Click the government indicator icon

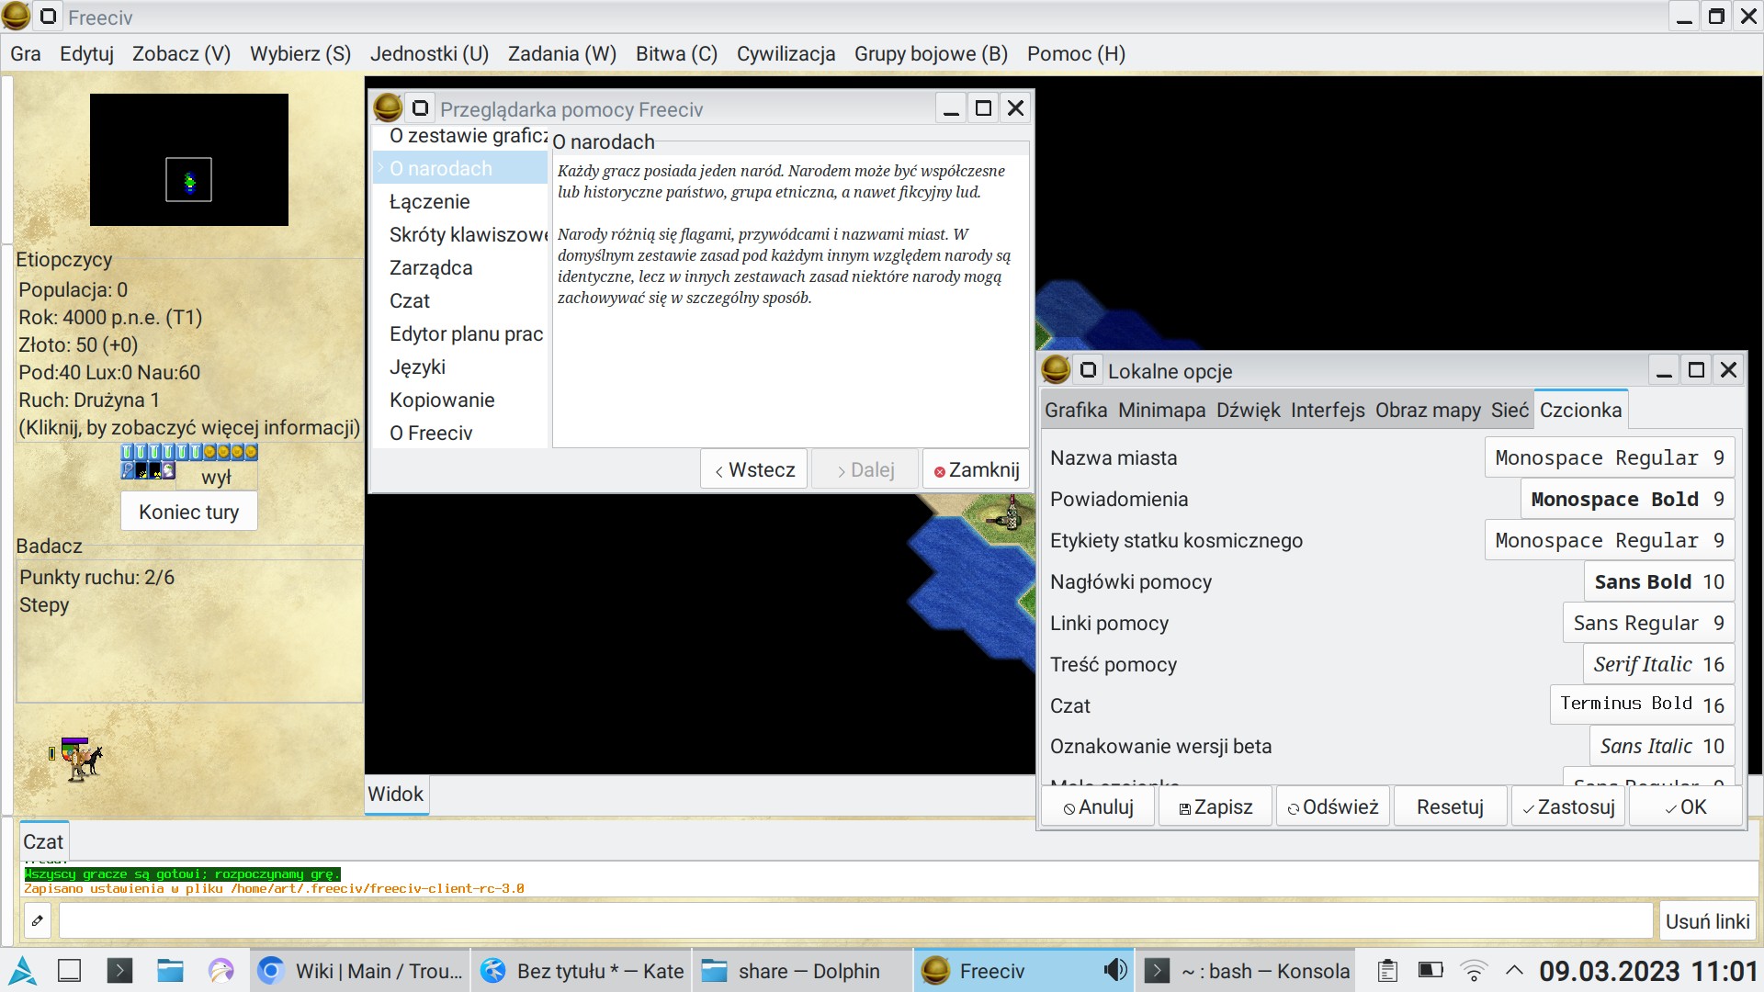point(169,471)
